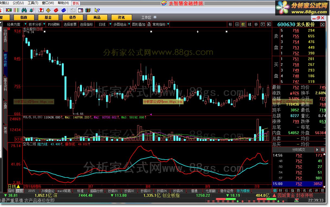Click the X10 volume scale label
The height and width of the screenshot is (207, 330).
click(x=18, y=139)
